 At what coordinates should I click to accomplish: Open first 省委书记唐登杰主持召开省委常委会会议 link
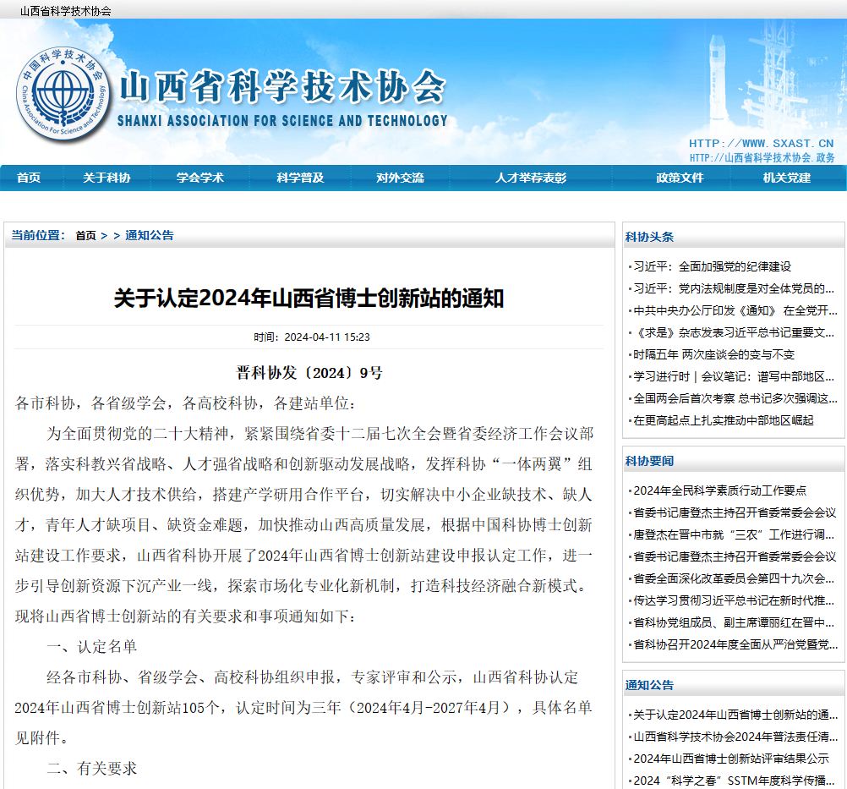pyautogui.click(x=735, y=512)
